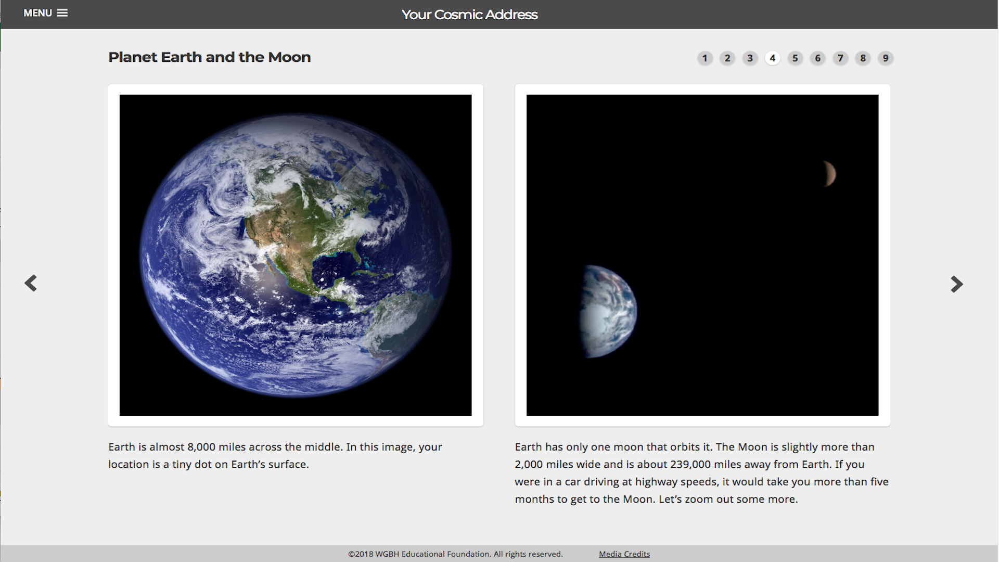Click the Your Cosmic Address title

pyautogui.click(x=469, y=14)
